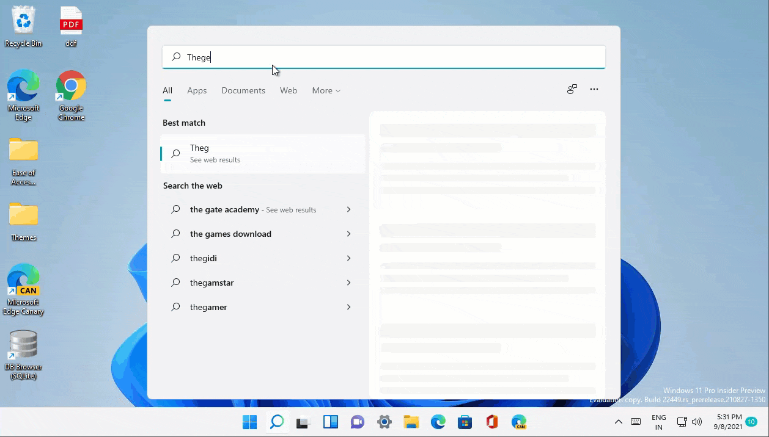Switch to the Documents tab
769x437 pixels.
click(243, 90)
